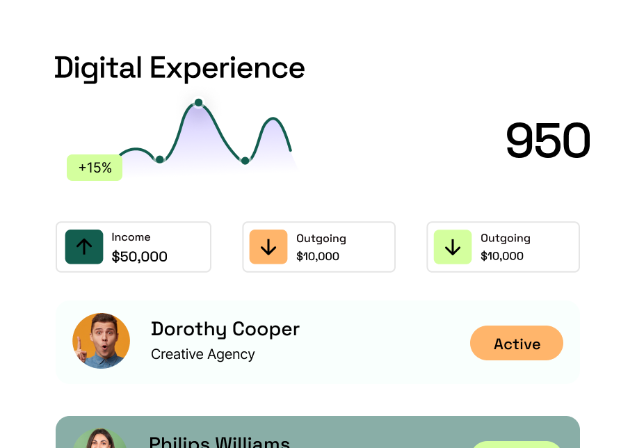Screen dimensions: 637x448
Task: Select the peak data point on the chart
Action: (x=199, y=103)
